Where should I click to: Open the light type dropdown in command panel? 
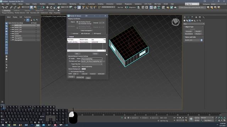(x=194, y=24)
